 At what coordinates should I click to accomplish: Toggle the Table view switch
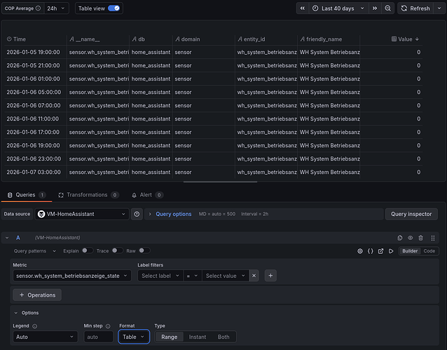click(114, 8)
